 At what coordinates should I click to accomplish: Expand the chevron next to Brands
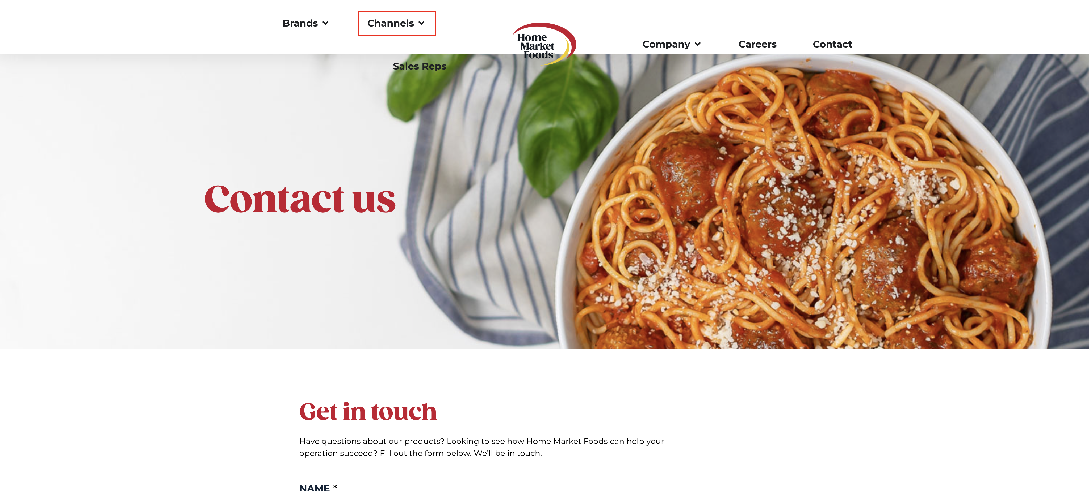(325, 23)
